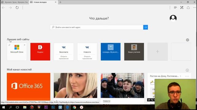The image size is (197, 110).
Task: Click the red record app taskbar icon
Action: point(32,107)
